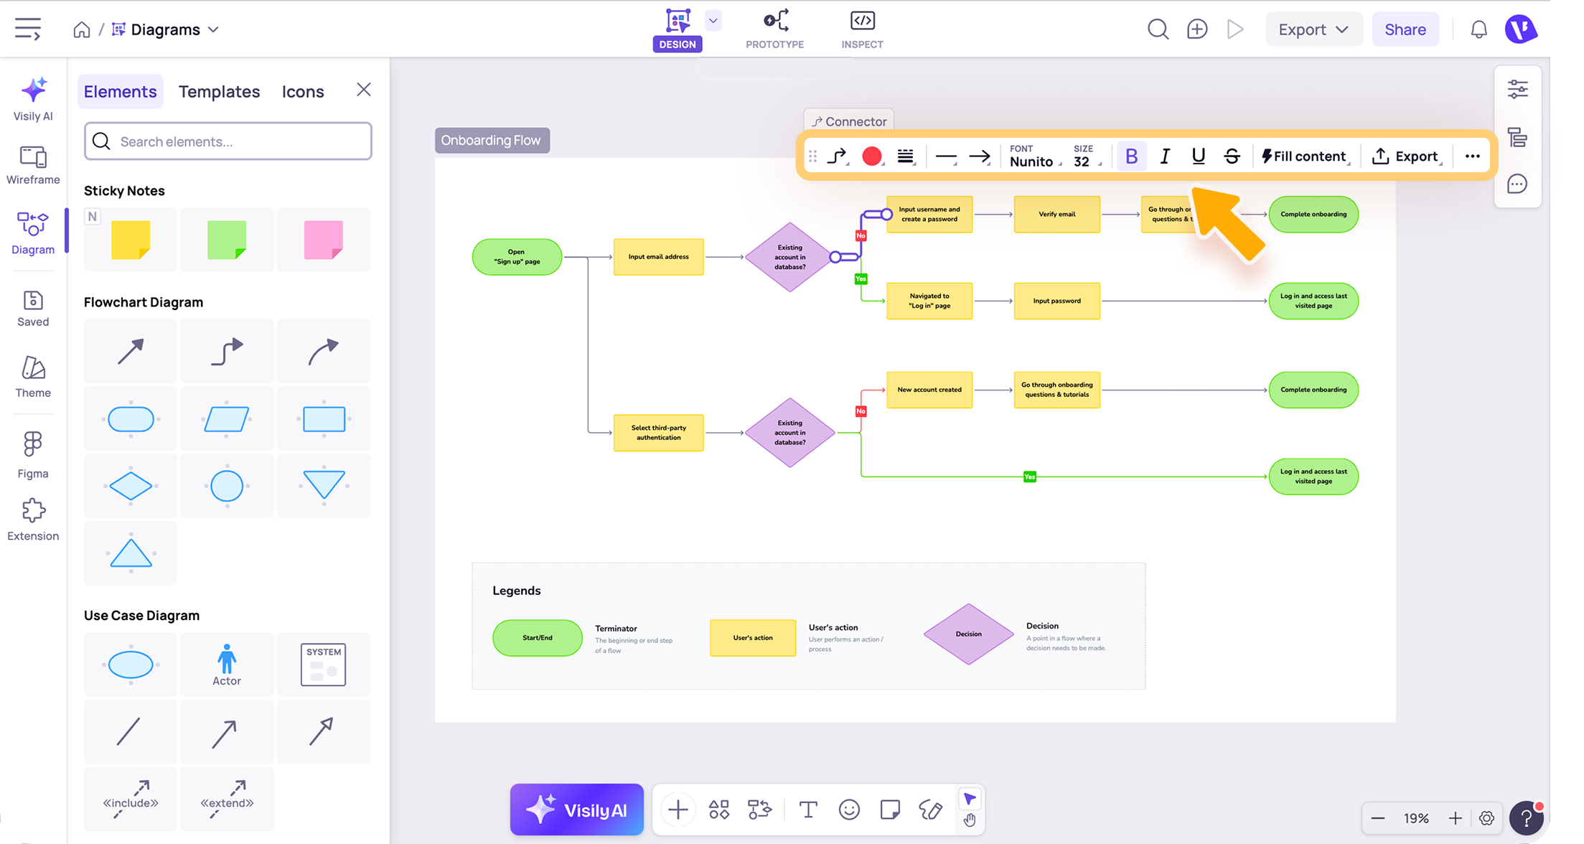
Task: Open the Saved sidebar panel
Action: (33, 309)
